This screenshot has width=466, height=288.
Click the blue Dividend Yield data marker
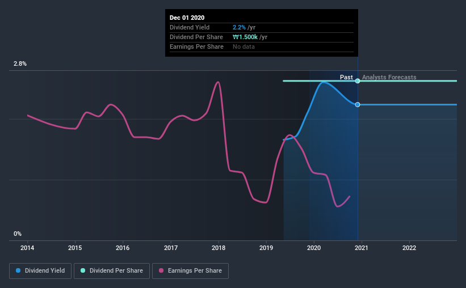pyautogui.click(x=358, y=104)
